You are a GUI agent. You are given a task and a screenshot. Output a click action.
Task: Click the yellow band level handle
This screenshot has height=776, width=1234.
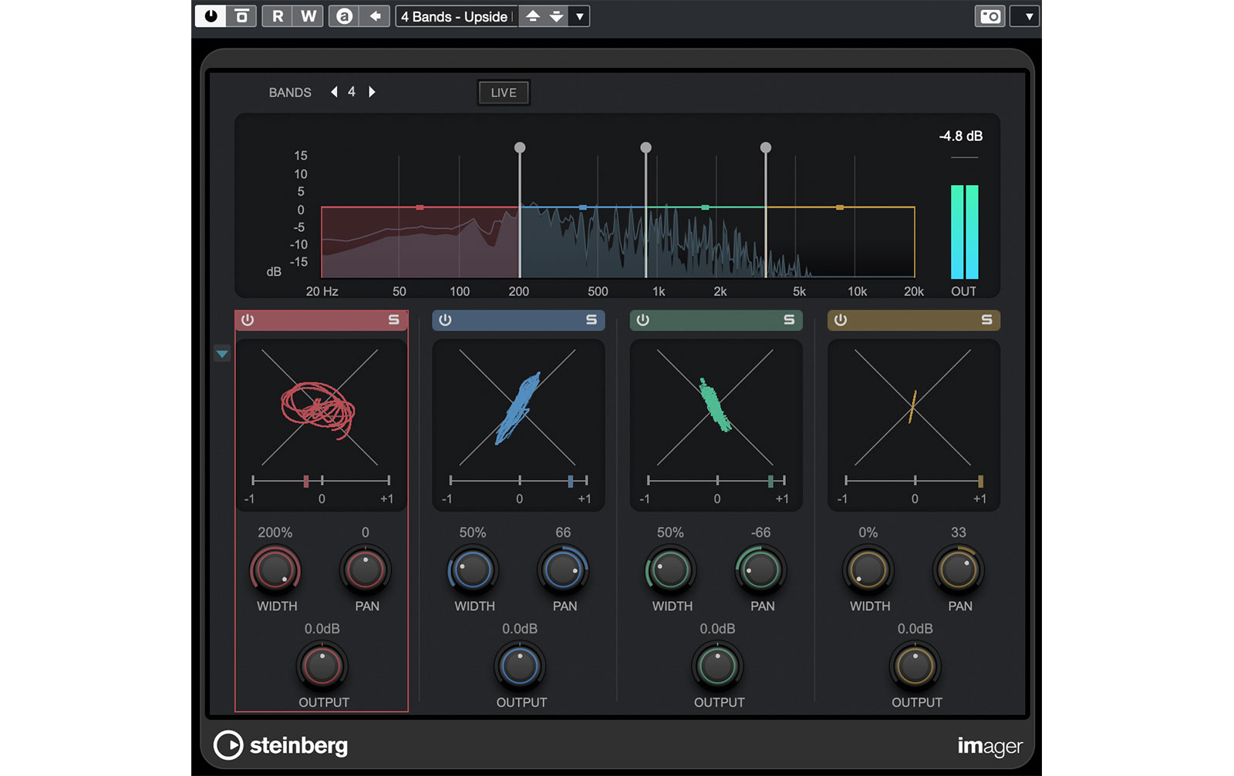point(840,207)
